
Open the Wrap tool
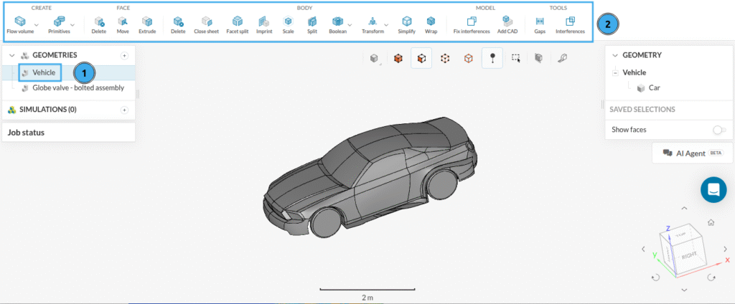click(430, 24)
